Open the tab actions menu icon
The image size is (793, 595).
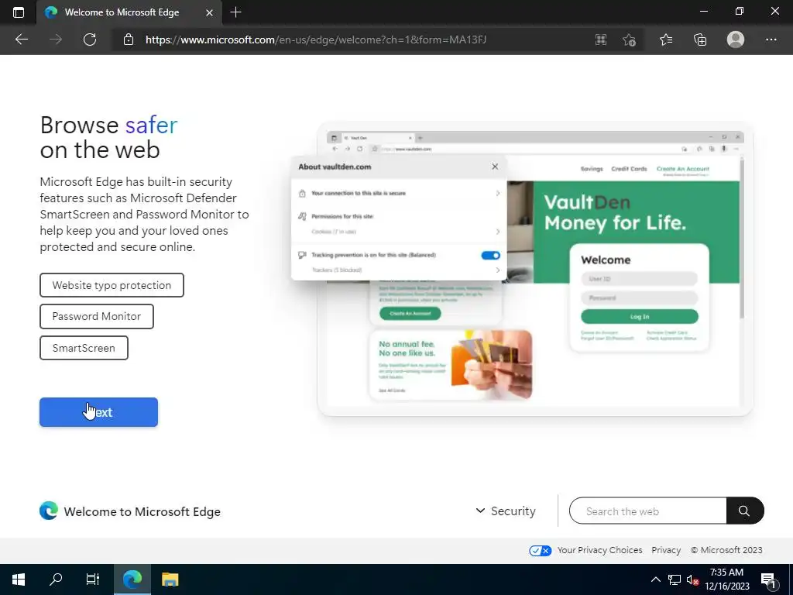(x=19, y=12)
